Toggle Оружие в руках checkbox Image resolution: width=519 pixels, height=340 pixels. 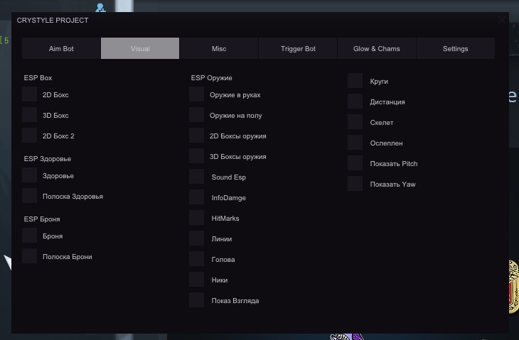tap(197, 94)
